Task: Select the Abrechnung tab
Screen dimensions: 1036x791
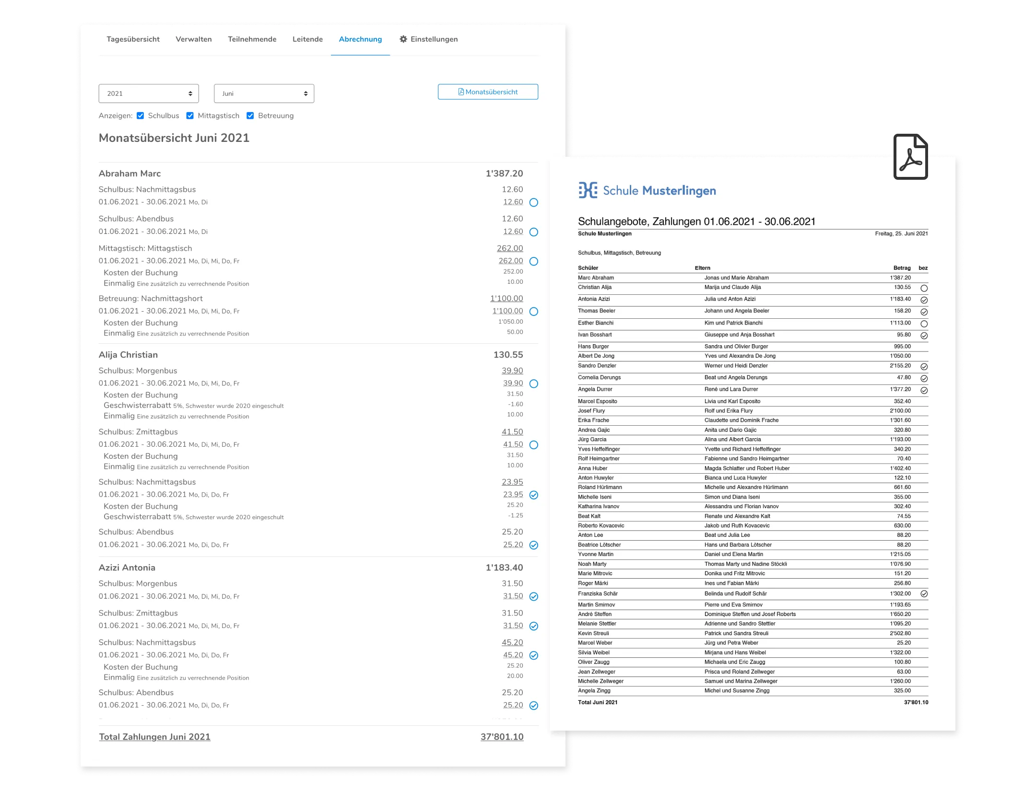Action: (360, 39)
